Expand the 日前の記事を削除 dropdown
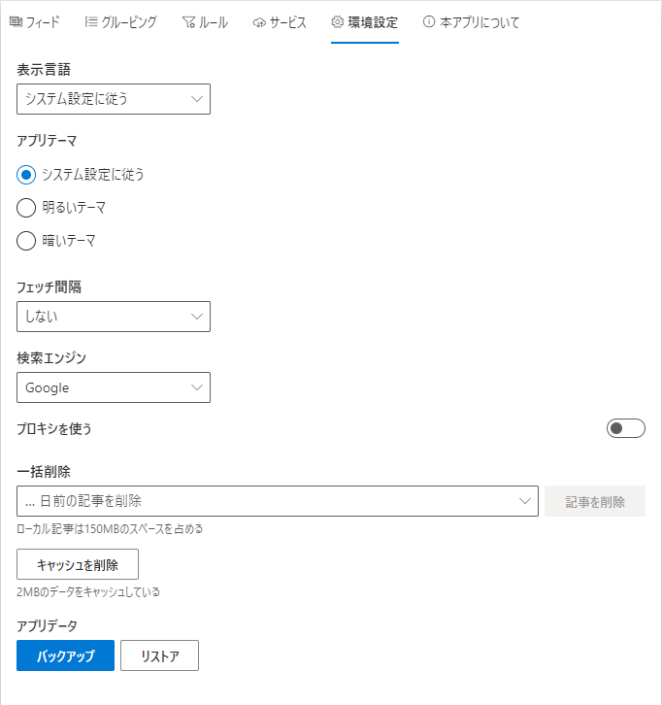Image resolution: width=662 pixels, height=705 pixels. tap(278, 501)
